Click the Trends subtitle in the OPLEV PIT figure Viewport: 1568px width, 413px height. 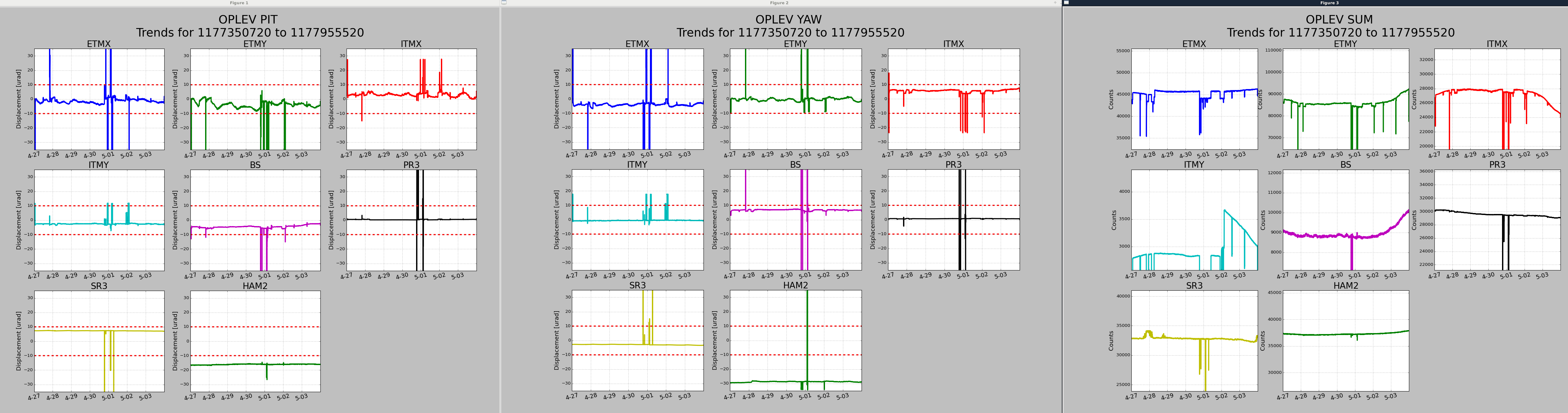click(250, 33)
